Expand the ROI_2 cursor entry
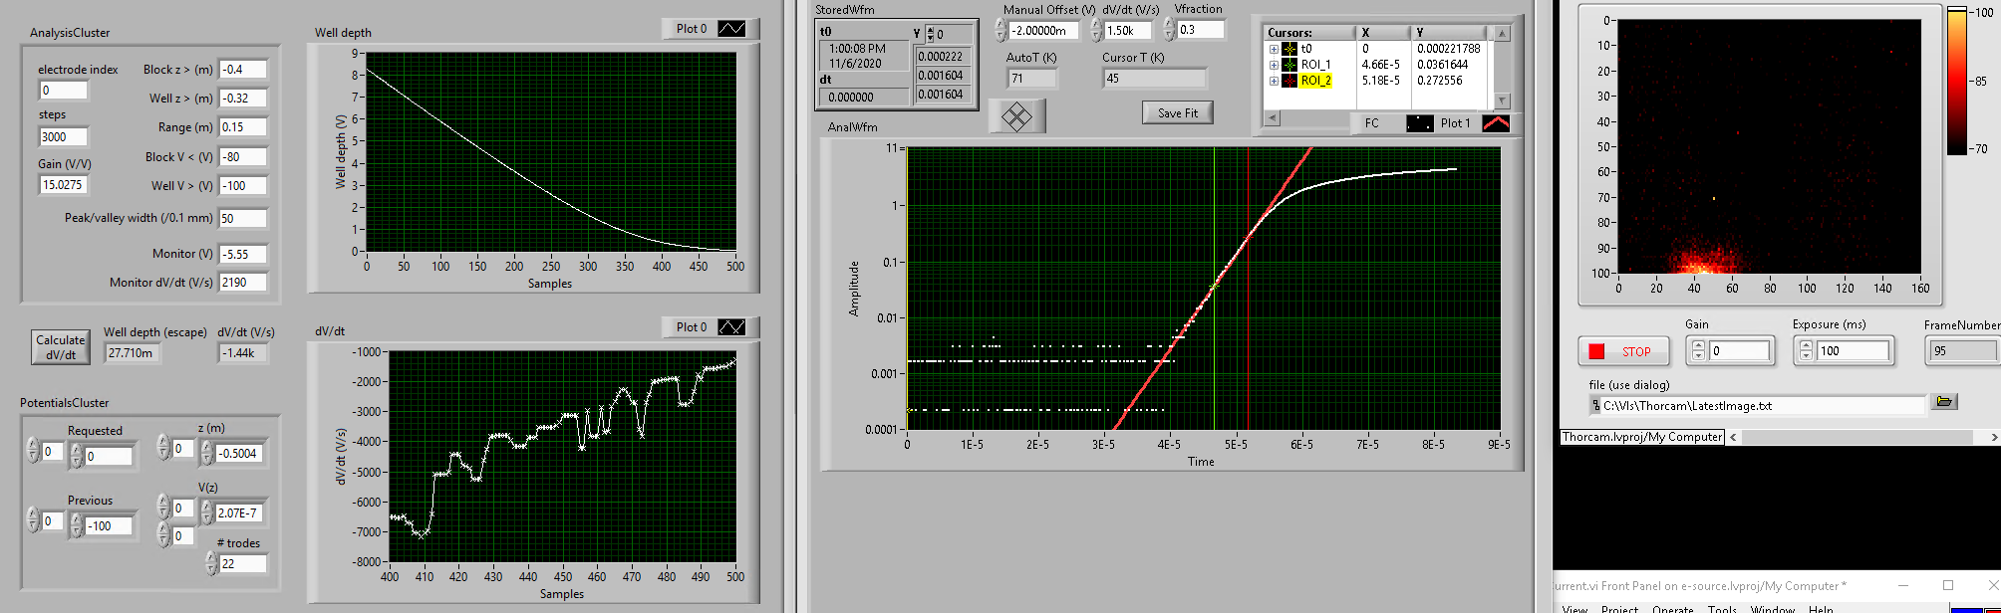2001x613 pixels. [1274, 81]
